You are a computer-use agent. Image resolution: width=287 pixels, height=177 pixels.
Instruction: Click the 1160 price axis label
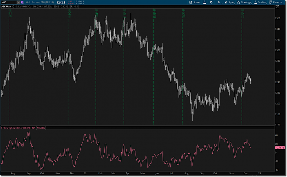[277, 125]
